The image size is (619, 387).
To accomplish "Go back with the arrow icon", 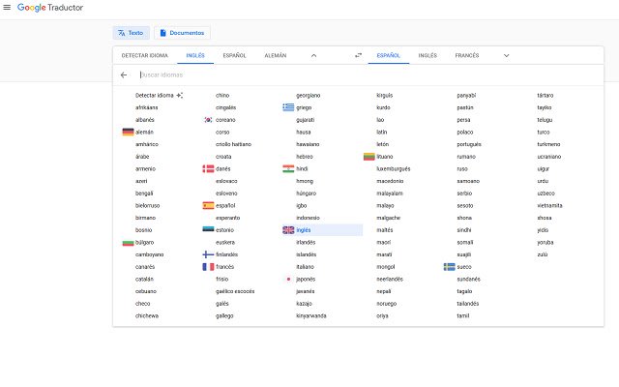I will [124, 74].
